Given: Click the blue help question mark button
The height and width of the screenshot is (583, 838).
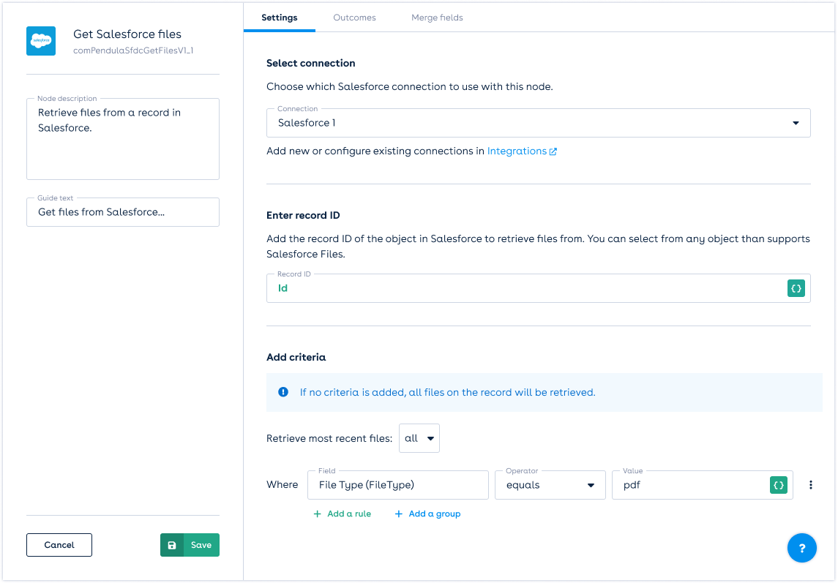Looking at the screenshot, I should click(x=802, y=548).
